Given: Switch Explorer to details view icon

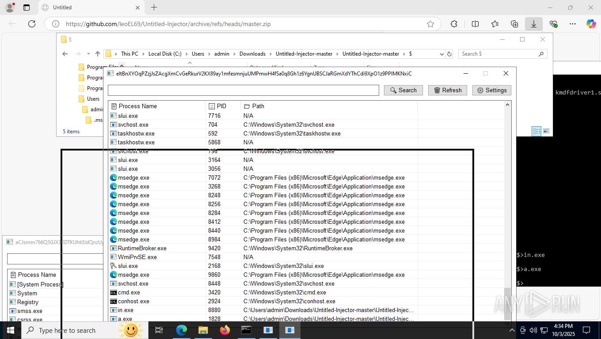Looking at the screenshot, I should click(536, 131).
